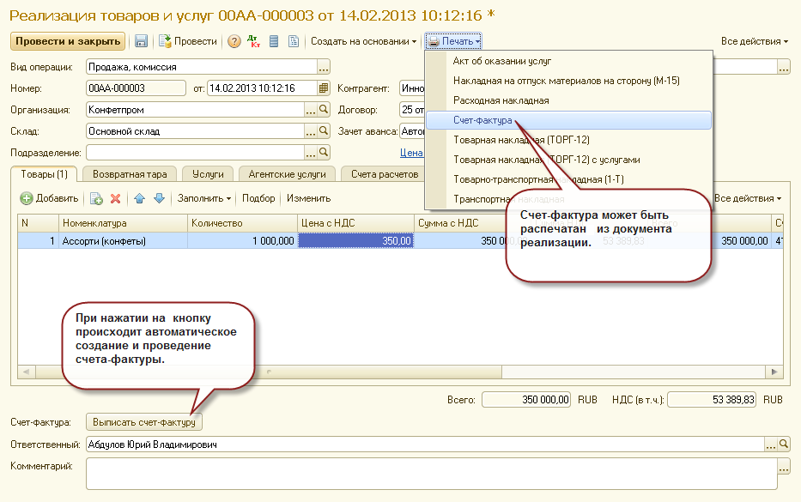Click the save (floppy disk) icon

pos(141,41)
